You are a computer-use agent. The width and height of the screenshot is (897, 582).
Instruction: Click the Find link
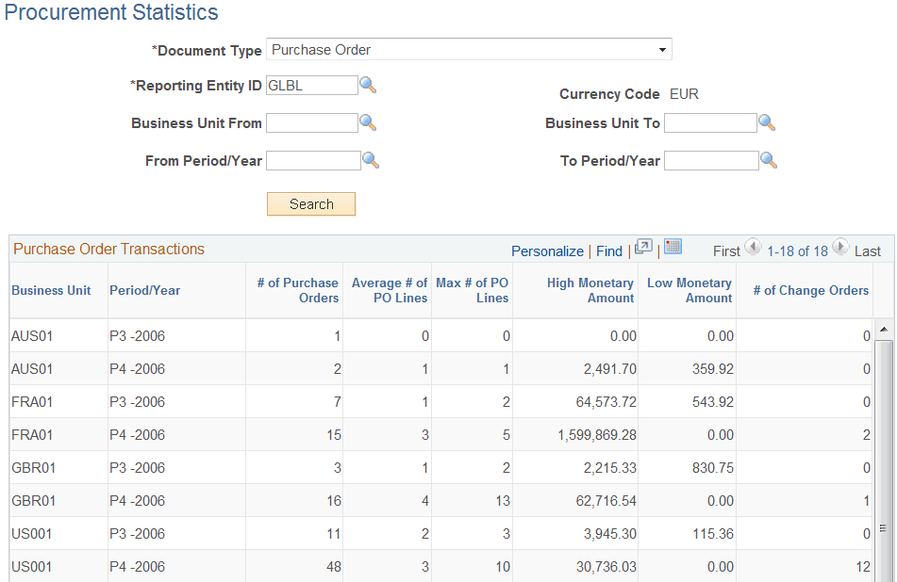click(608, 251)
